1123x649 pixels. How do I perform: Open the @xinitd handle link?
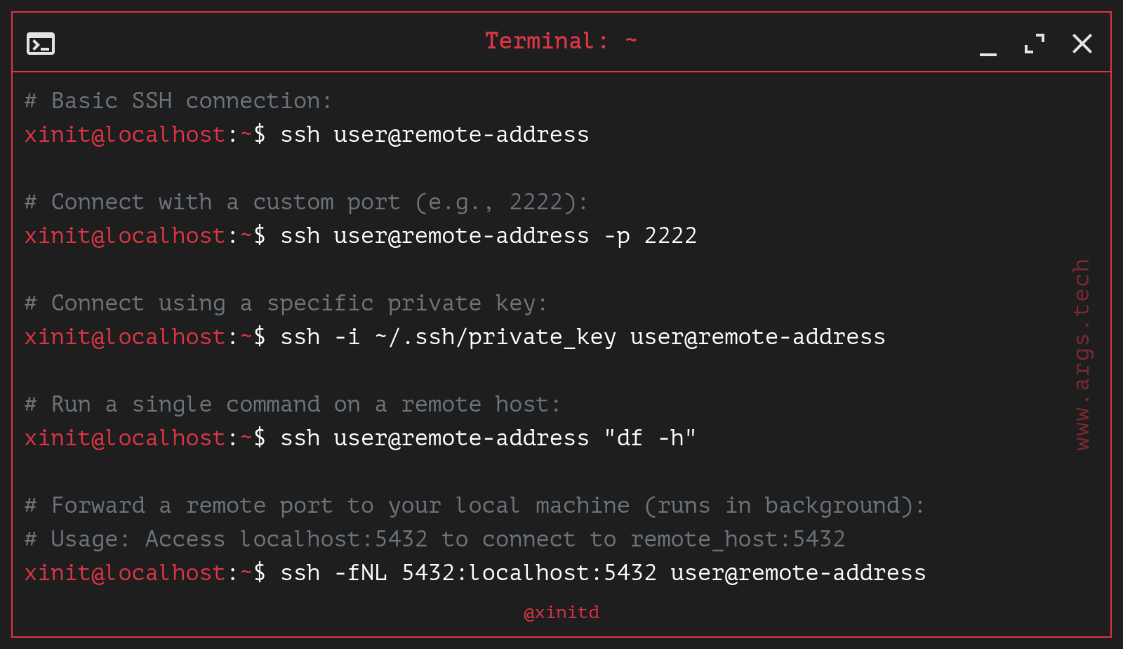(561, 612)
